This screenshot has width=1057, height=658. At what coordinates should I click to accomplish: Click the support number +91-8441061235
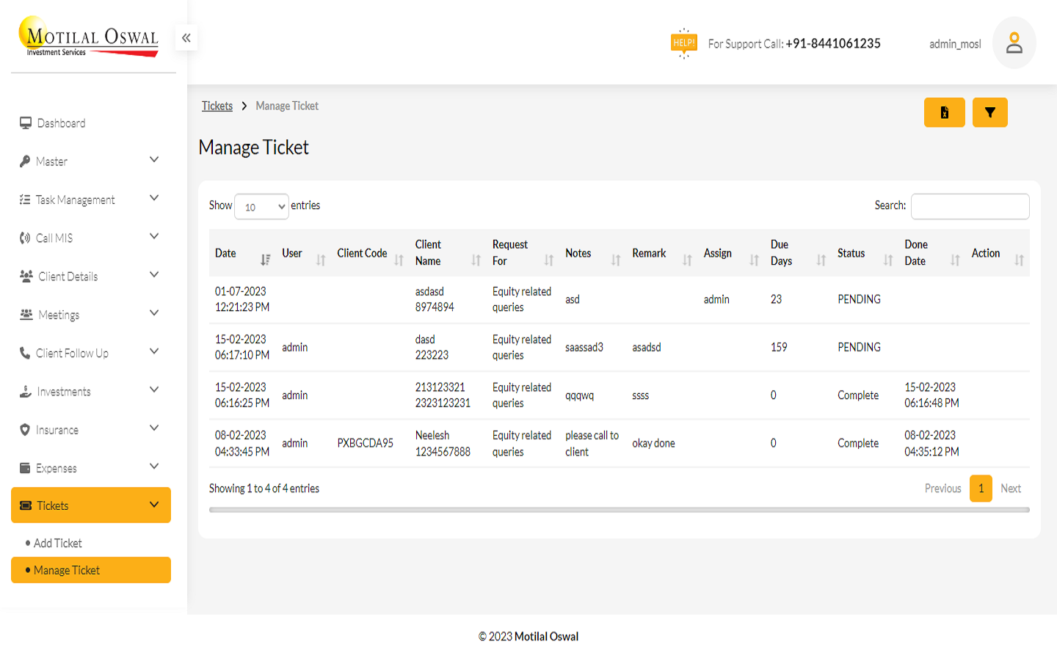click(833, 43)
